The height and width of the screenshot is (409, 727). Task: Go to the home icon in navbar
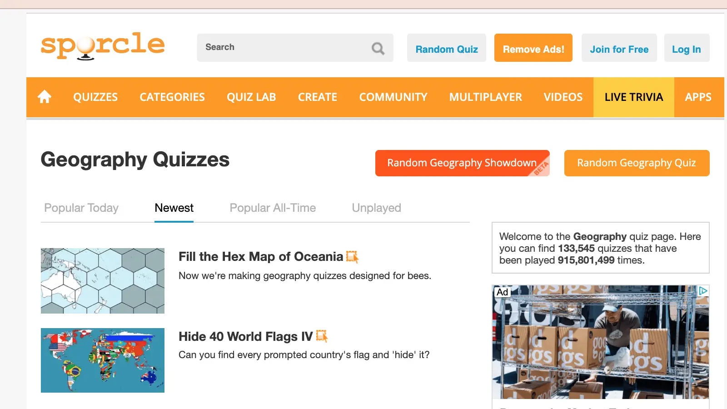45,97
